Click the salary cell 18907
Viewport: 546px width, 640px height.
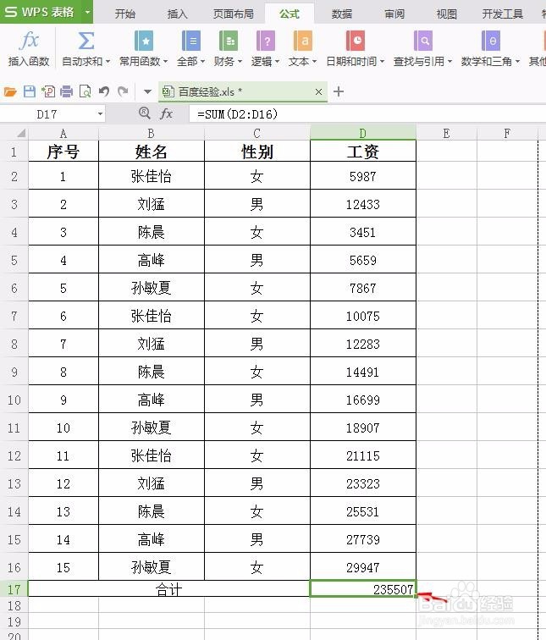tap(363, 428)
